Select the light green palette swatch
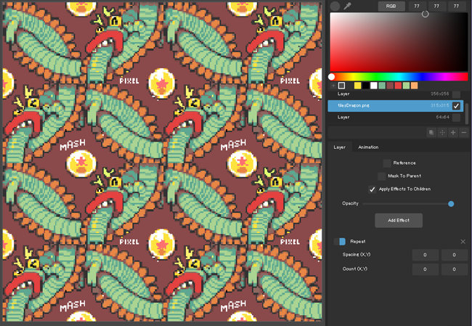The height and width of the screenshot is (326, 472). pos(406,86)
